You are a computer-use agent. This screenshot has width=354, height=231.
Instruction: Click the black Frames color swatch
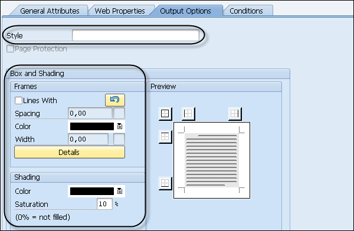[92, 126]
